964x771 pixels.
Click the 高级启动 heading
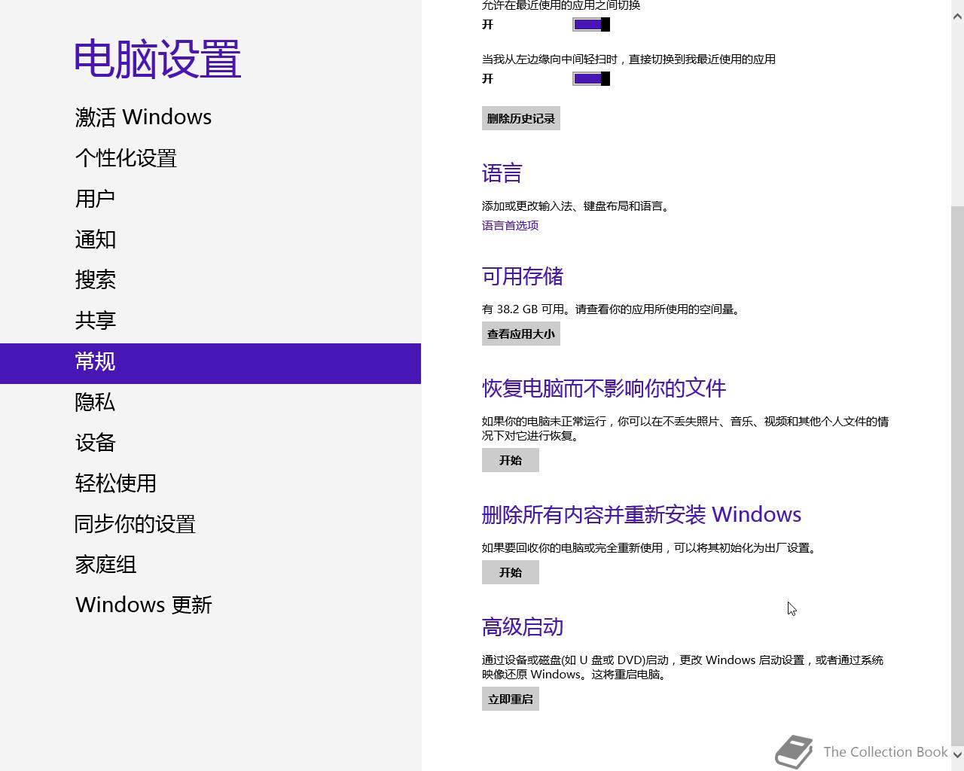pos(523,626)
